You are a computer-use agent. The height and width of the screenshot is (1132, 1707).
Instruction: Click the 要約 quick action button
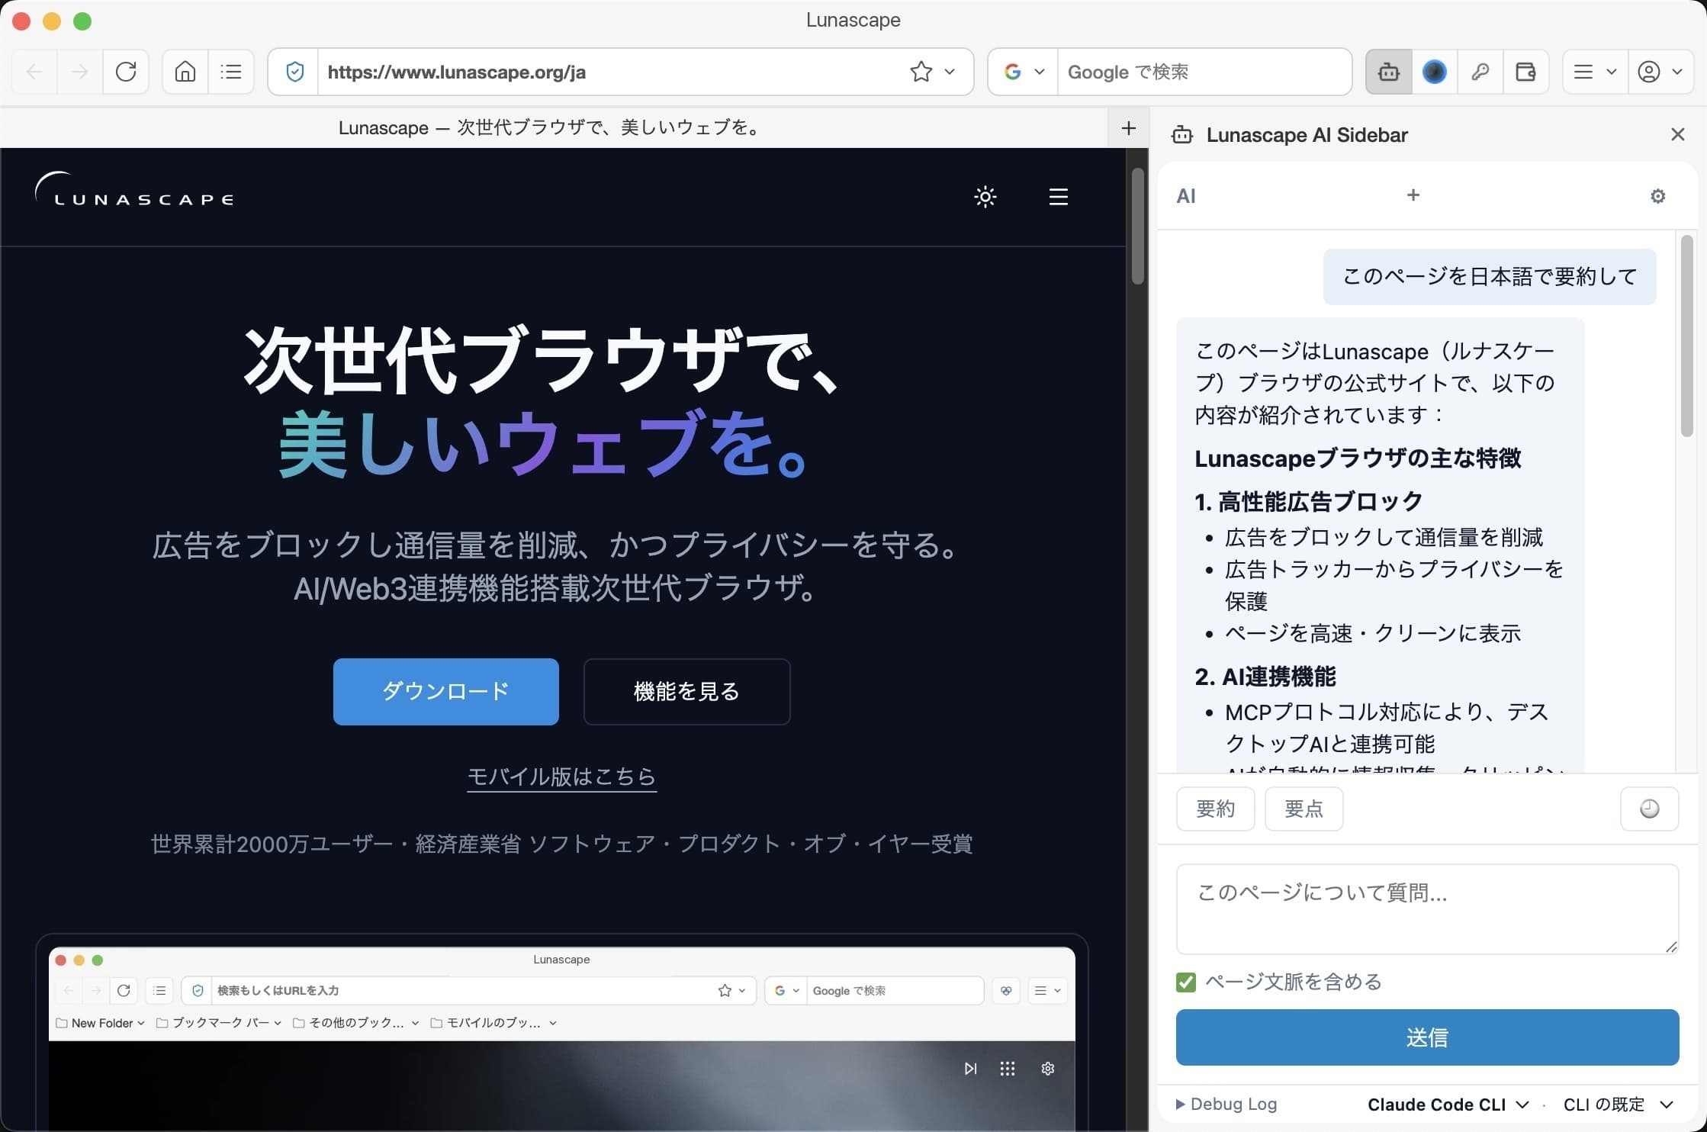point(1215,809)
